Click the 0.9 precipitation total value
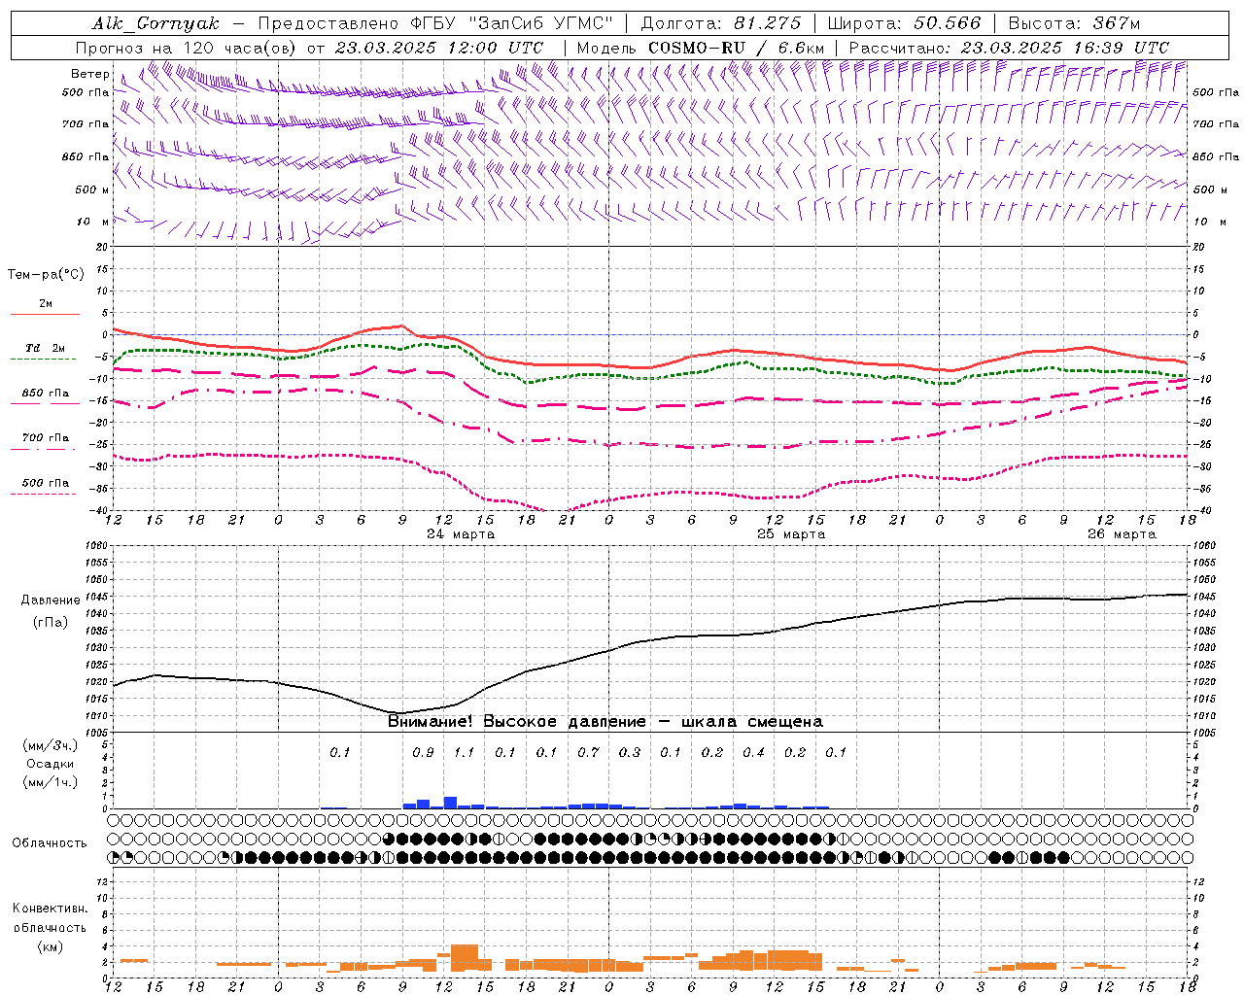 pyautogui.click(x=423, y=752)
